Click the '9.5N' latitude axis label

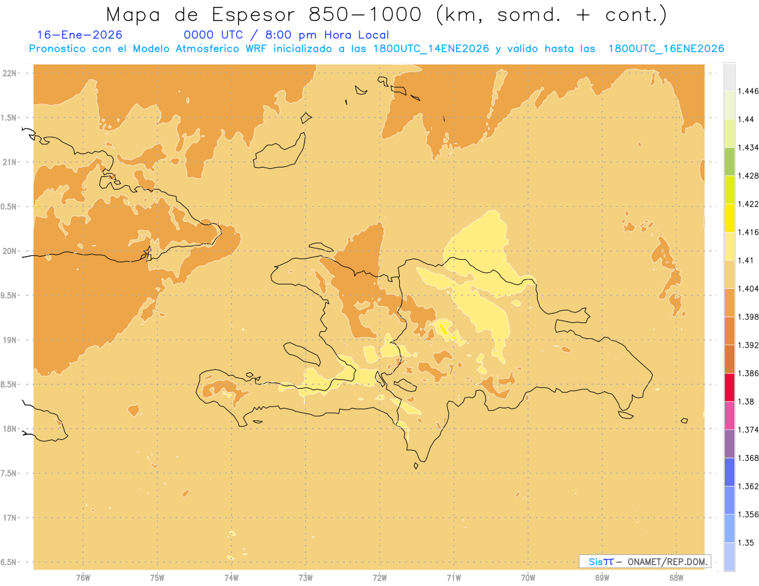[x=9, y=296]
